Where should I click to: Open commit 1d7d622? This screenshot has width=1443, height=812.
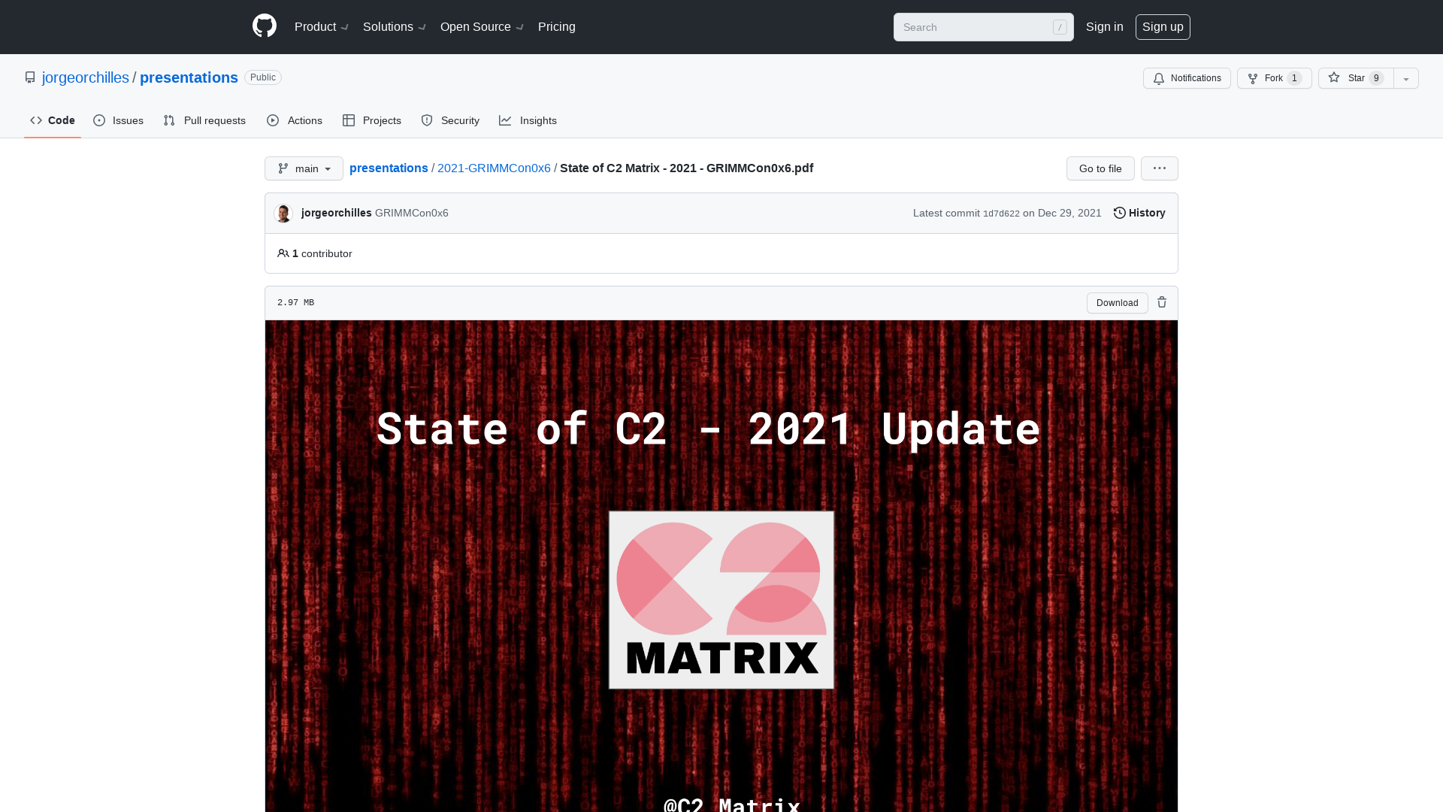pos(1001,214)
